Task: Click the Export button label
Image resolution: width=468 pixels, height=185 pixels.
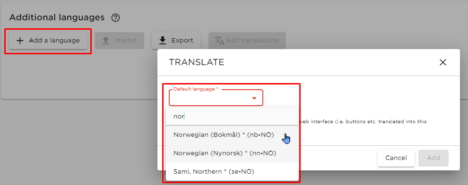Action: tap(182, 41)
